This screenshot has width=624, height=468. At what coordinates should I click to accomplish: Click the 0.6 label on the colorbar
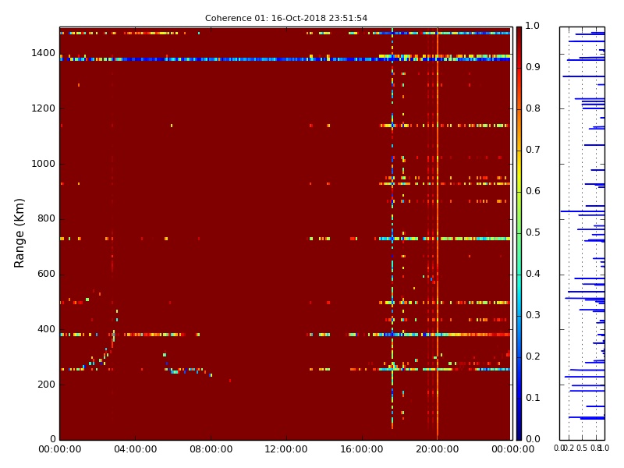point(533,191)
